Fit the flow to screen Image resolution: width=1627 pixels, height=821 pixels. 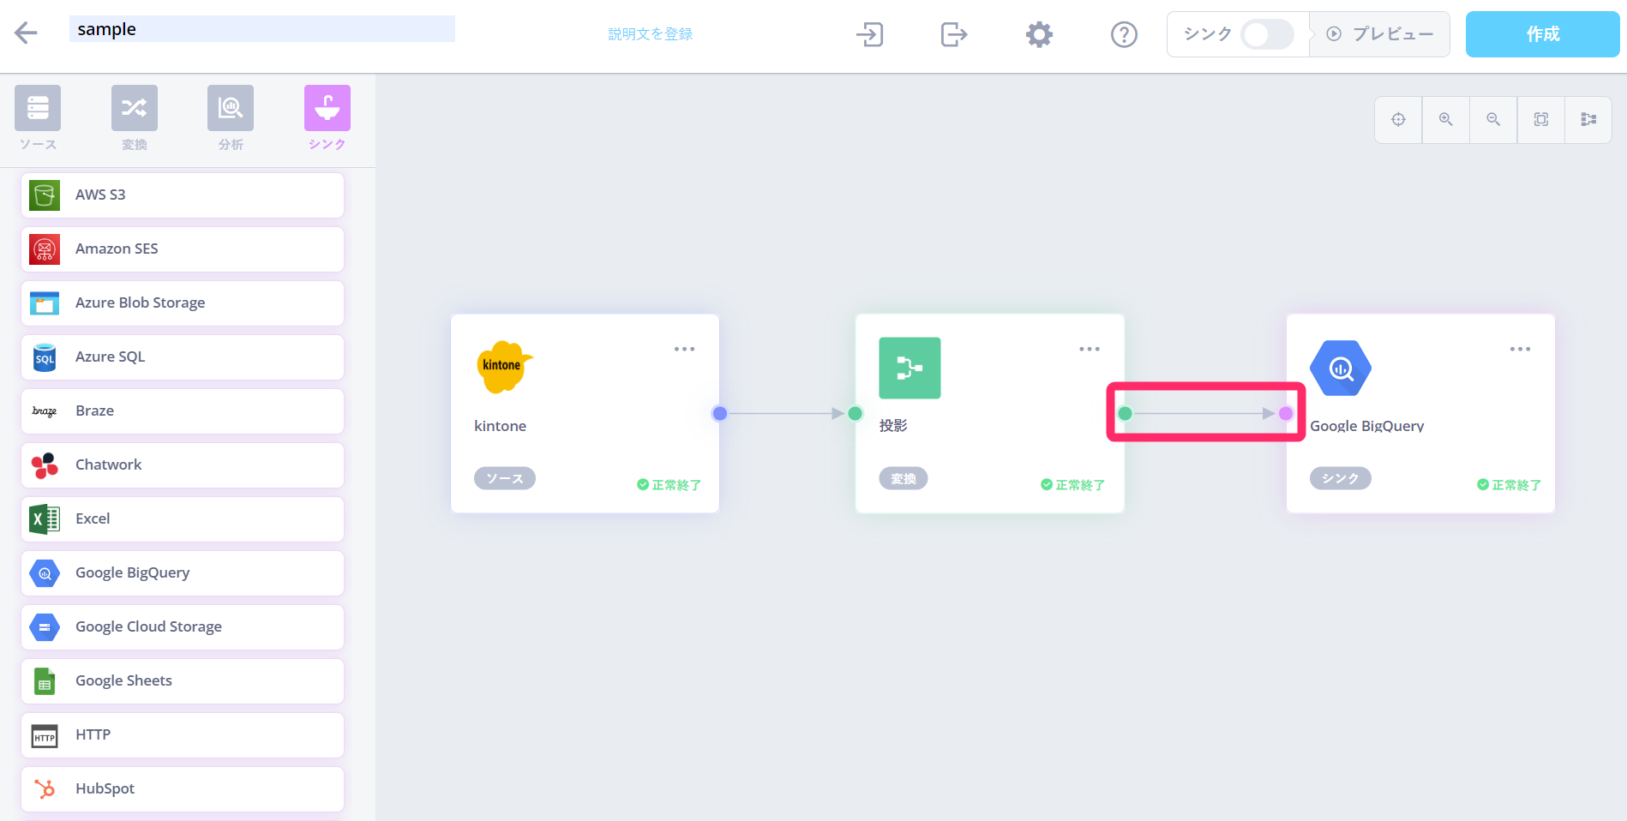click(x=1541, y=119)
